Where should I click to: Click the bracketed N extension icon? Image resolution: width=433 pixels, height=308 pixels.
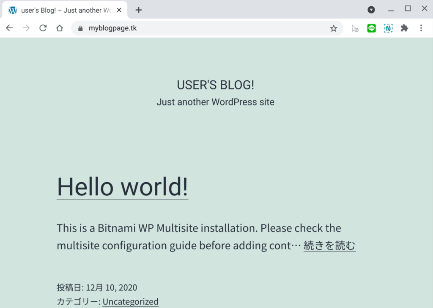(388, 28)
